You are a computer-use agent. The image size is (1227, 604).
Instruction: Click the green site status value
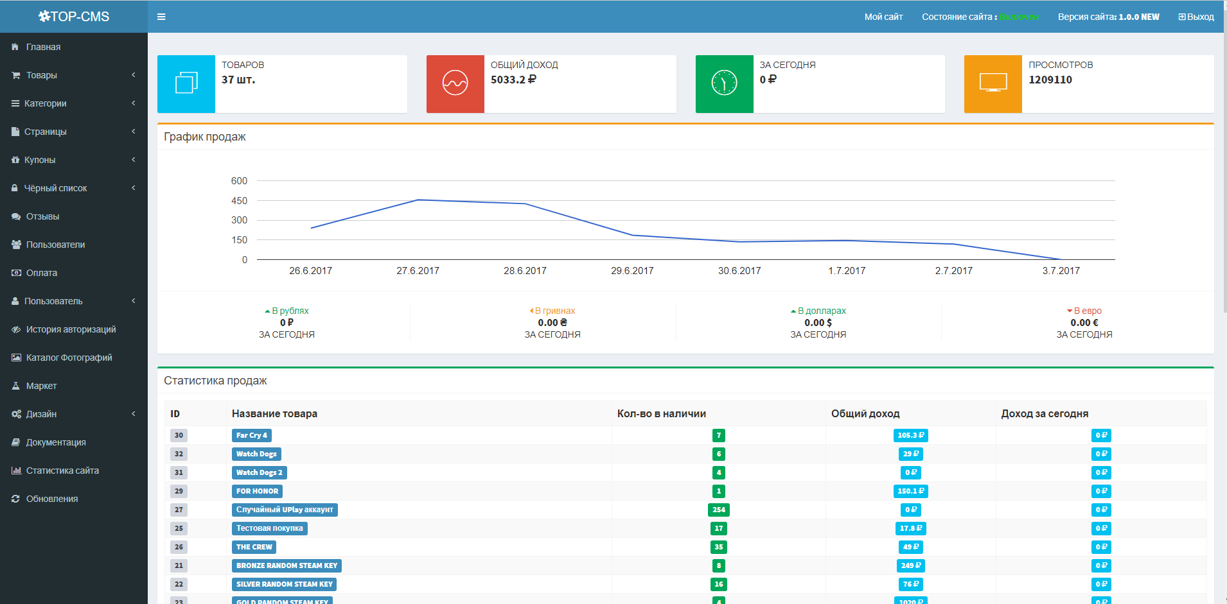[x=1019, y=17]
